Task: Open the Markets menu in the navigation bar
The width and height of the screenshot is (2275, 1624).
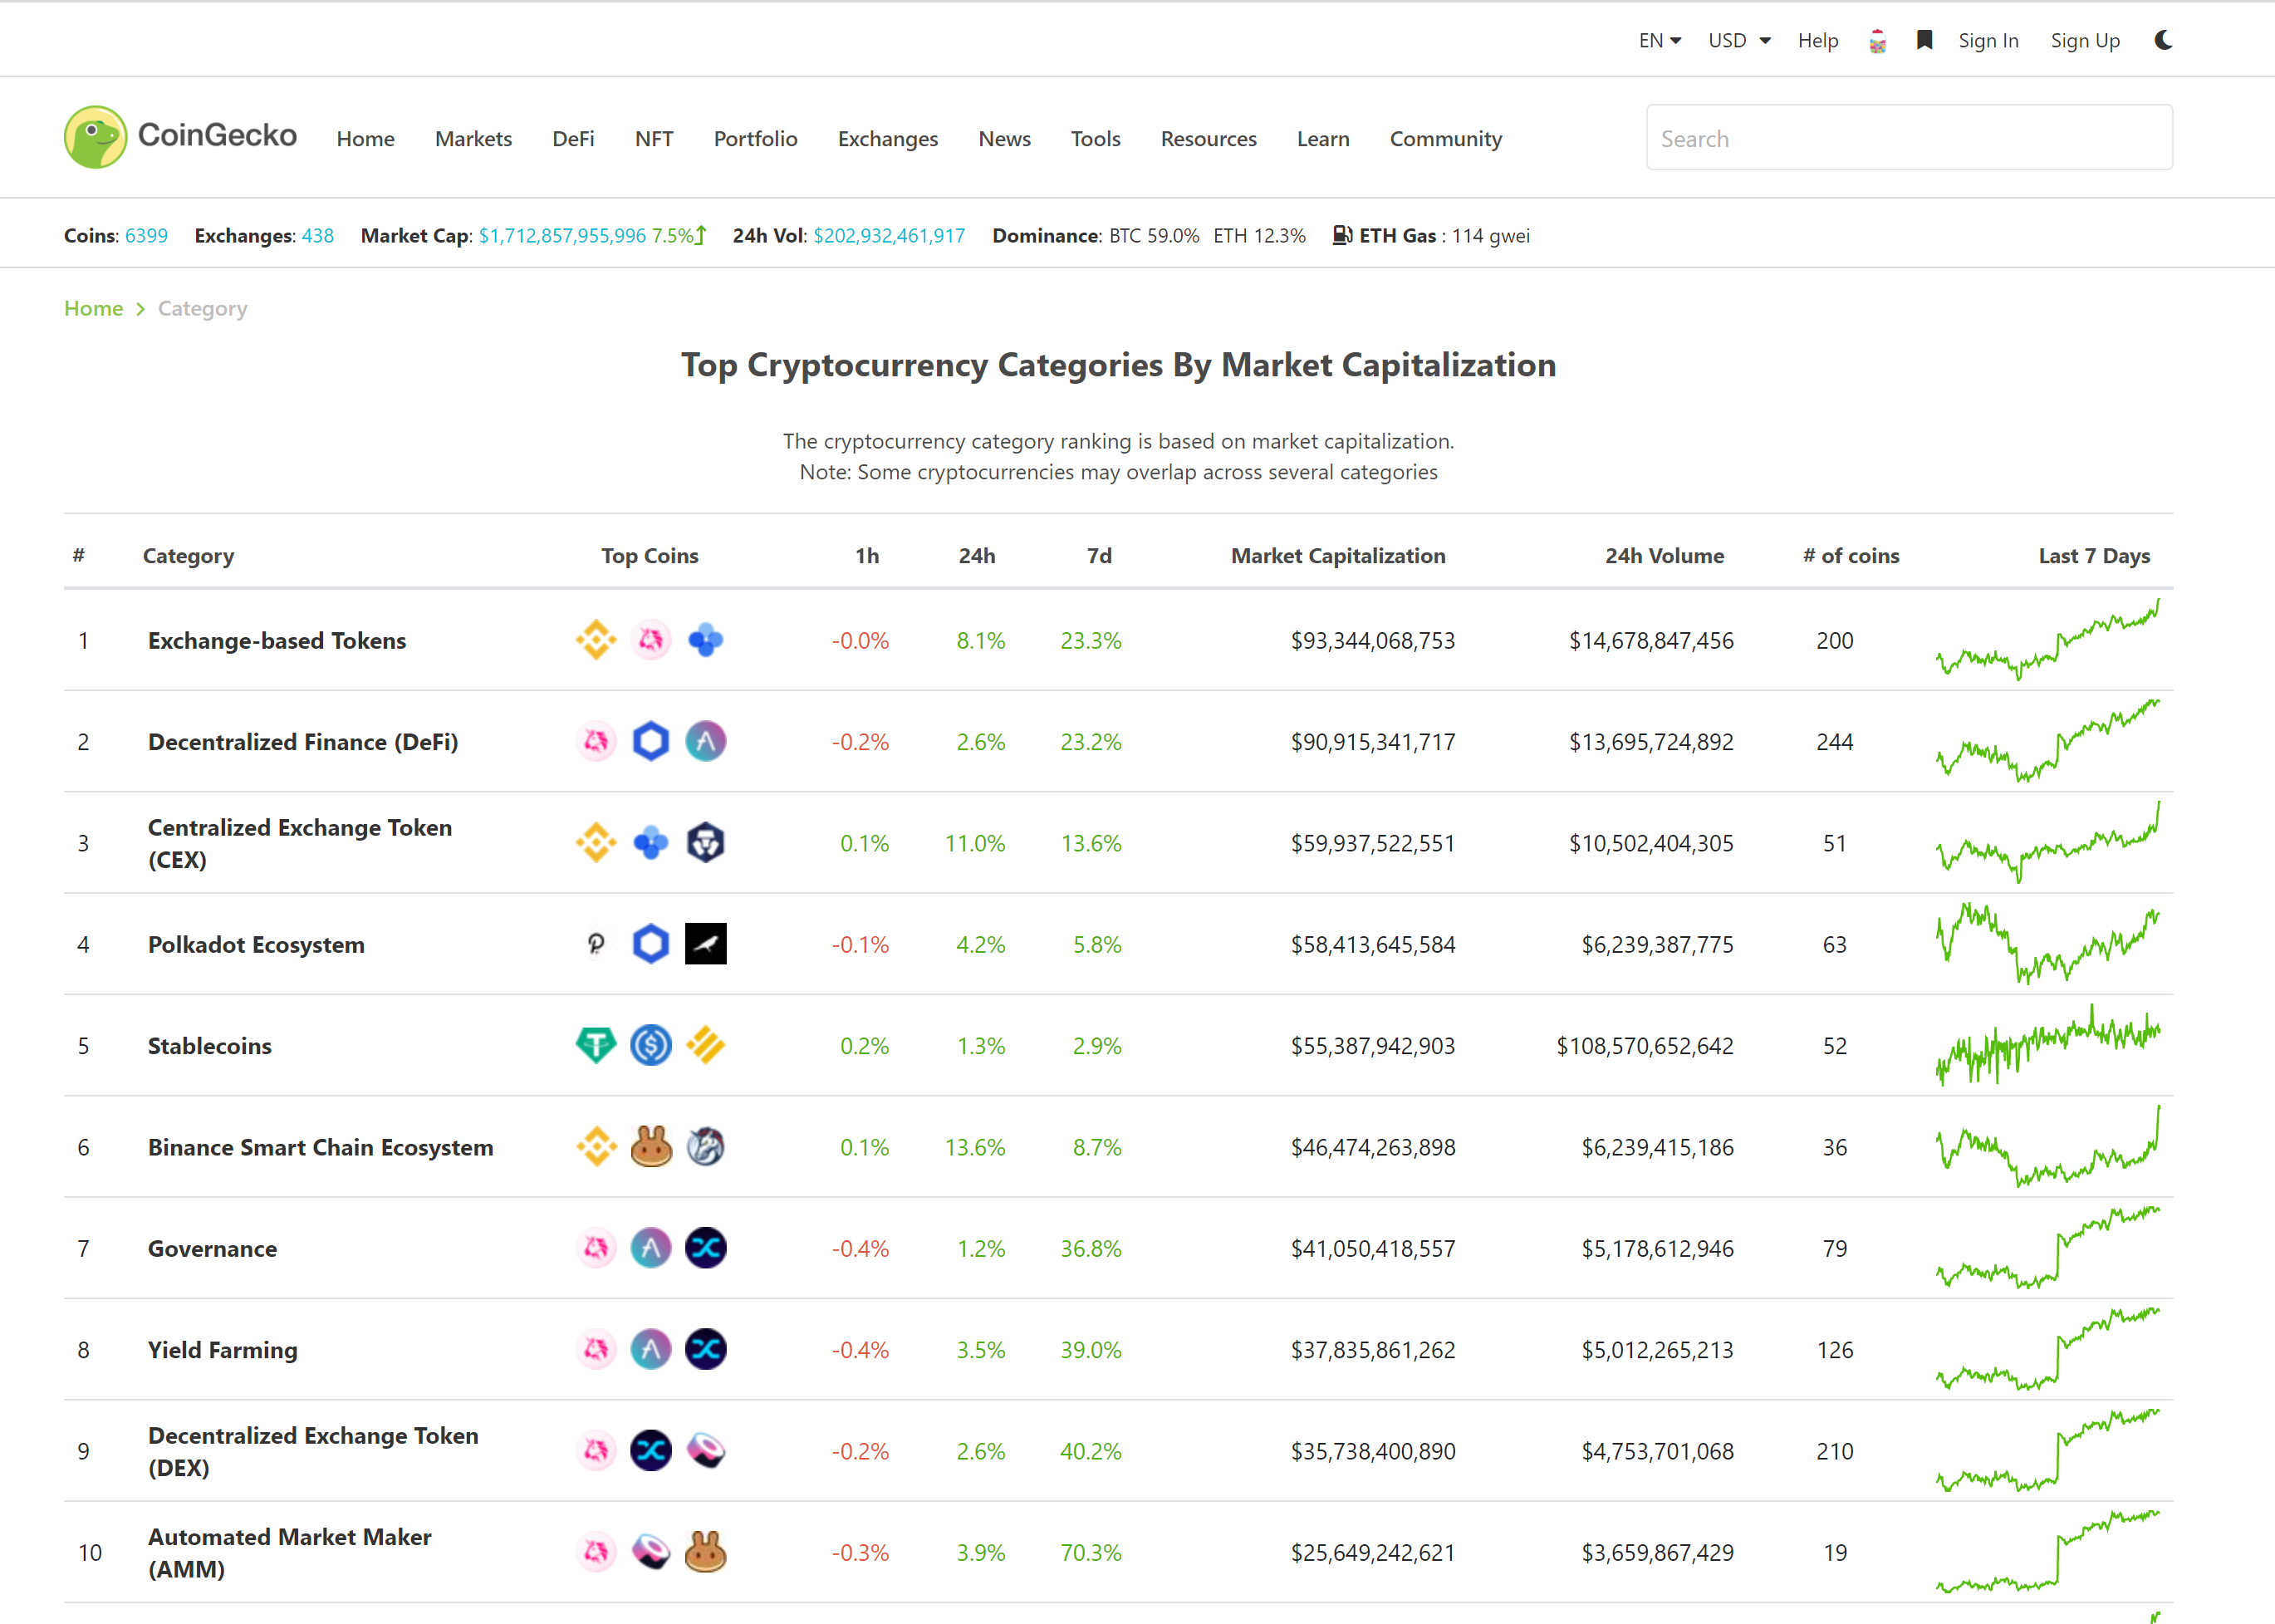Action: (473, 139)
